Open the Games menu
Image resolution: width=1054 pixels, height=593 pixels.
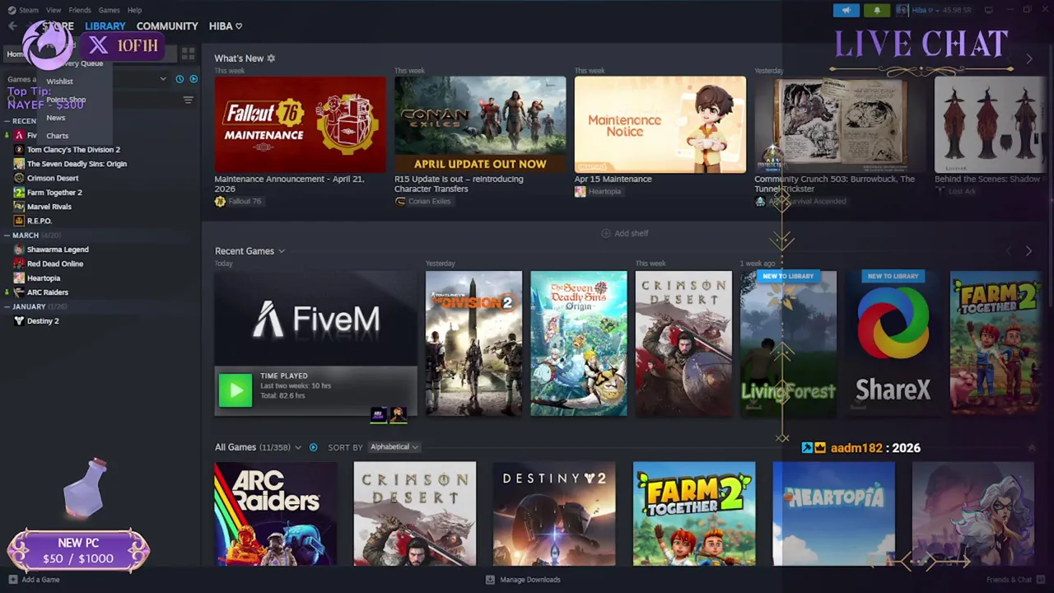pyautogui.click(x=109, y=10)
